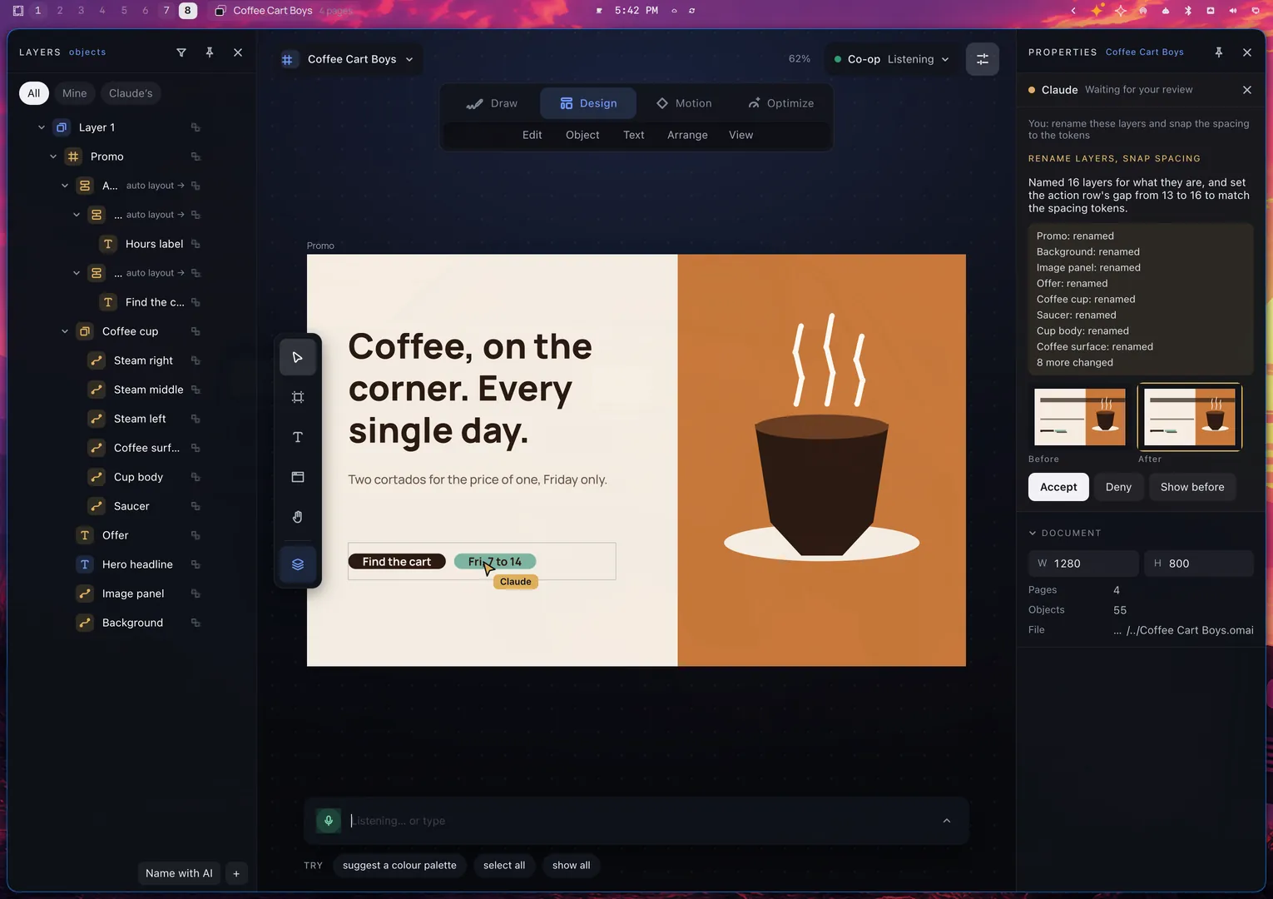Image resolution: width=1273 pixels, height=899 pixels.
Task: Switch to the Draw tab
Action: pyautogui.click(x=492, y=103)
